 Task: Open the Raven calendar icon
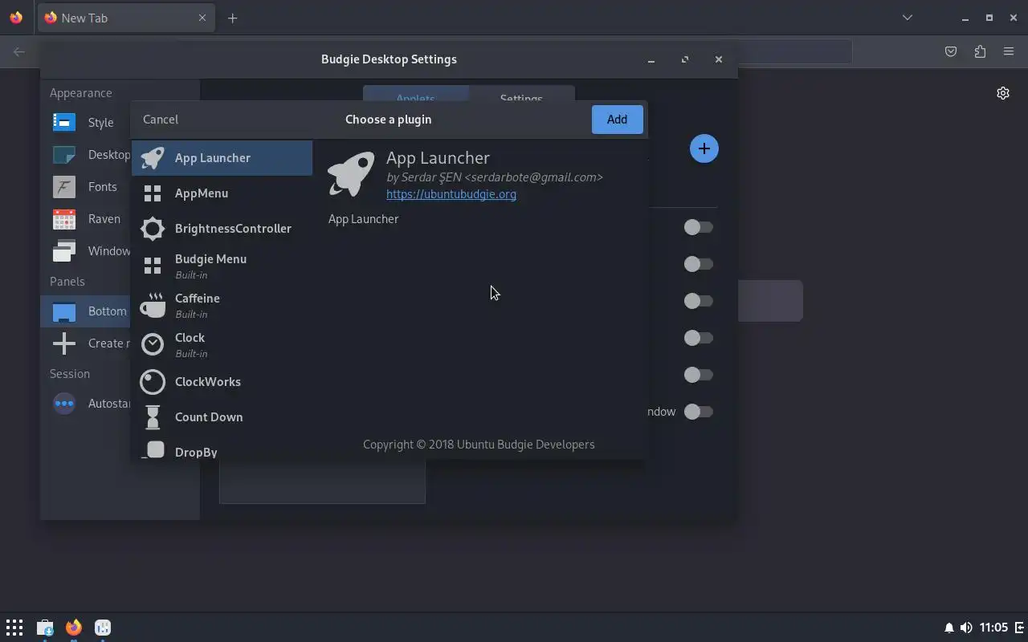click(64, 218)
